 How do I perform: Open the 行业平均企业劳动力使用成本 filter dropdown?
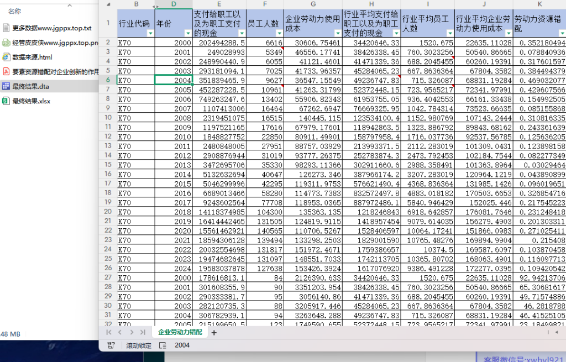pyautogui.click(x=509, y=33)
